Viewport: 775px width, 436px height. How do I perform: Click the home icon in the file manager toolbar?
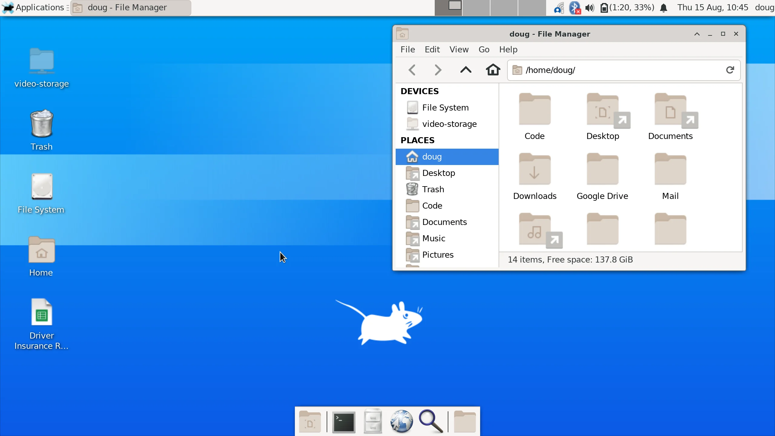493,70
